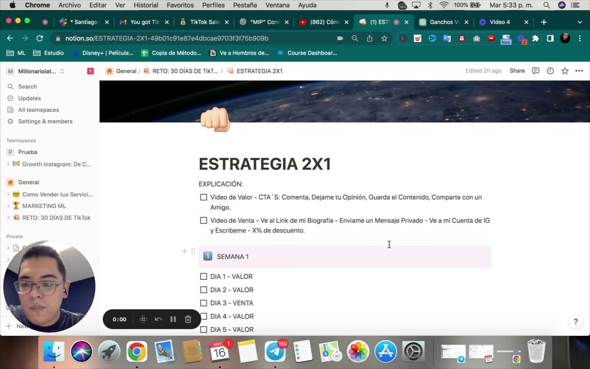Check DIA 3 - VENTA checkbox

click(x=203, y=303)
